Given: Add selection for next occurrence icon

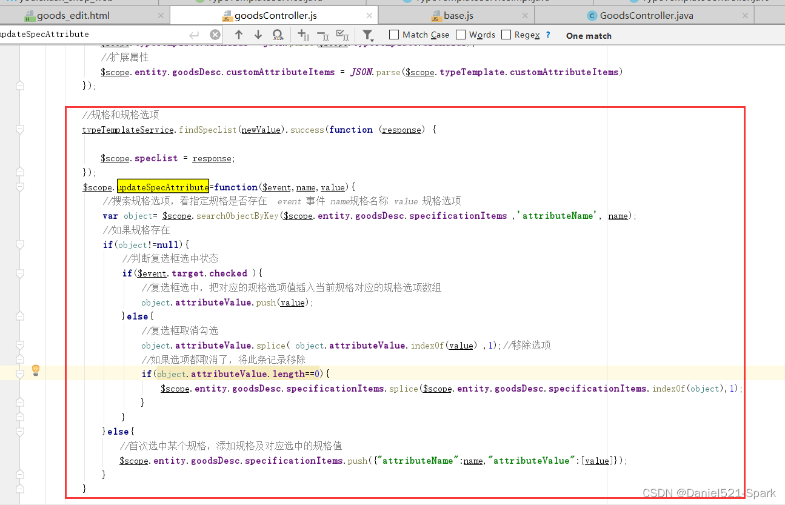Looking at the screenshot, I should coord(304,35).
